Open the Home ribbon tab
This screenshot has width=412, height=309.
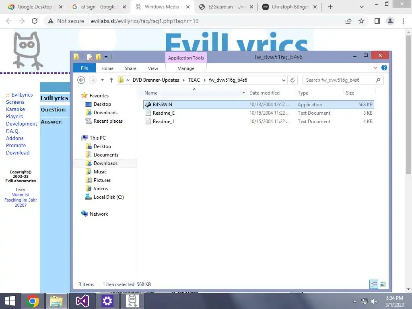[x=107, y=68]
